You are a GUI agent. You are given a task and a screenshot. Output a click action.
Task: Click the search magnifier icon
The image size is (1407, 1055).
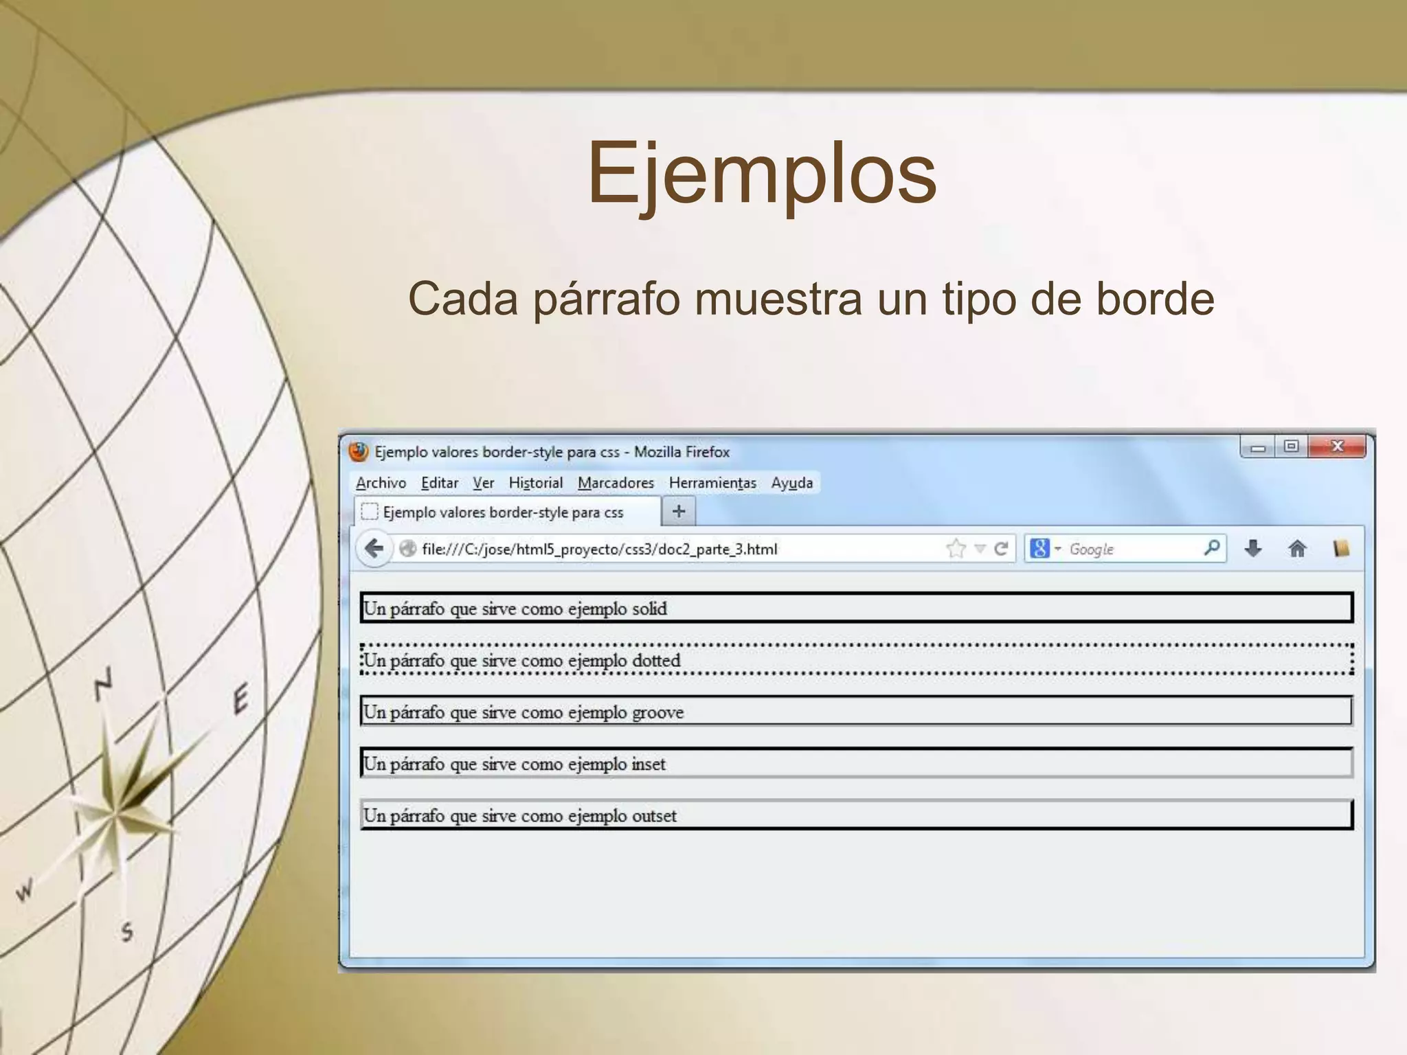click(x=1212, y=548)
